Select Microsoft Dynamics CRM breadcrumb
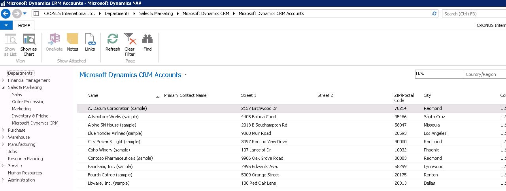 (x=206, y=13)
